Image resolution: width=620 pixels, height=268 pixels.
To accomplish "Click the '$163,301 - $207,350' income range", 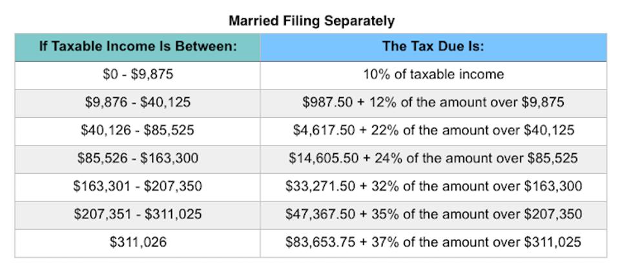I will point(138,186).
